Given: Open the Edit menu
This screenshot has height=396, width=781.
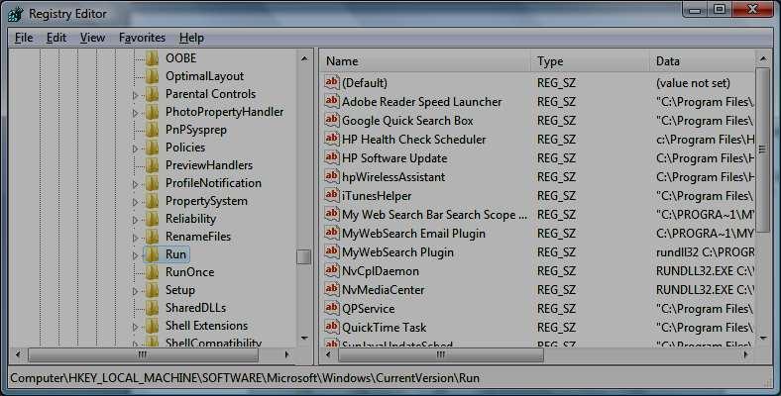Looking at the screenshot, I should [56, 38].
